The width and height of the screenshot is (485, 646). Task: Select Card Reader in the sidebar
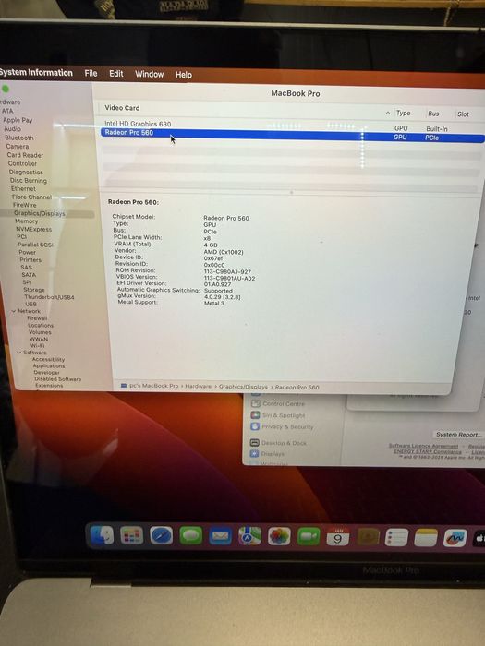[x=25, y=155]
